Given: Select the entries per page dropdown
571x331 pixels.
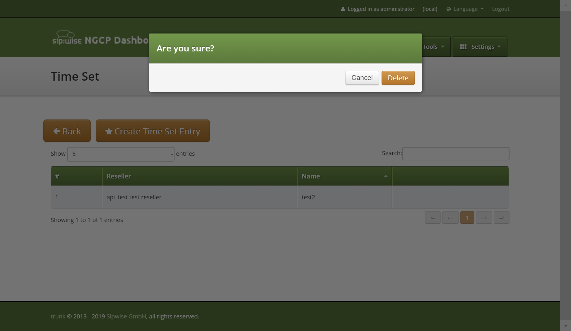Looking at the screenshot, I should pos(120,154).
